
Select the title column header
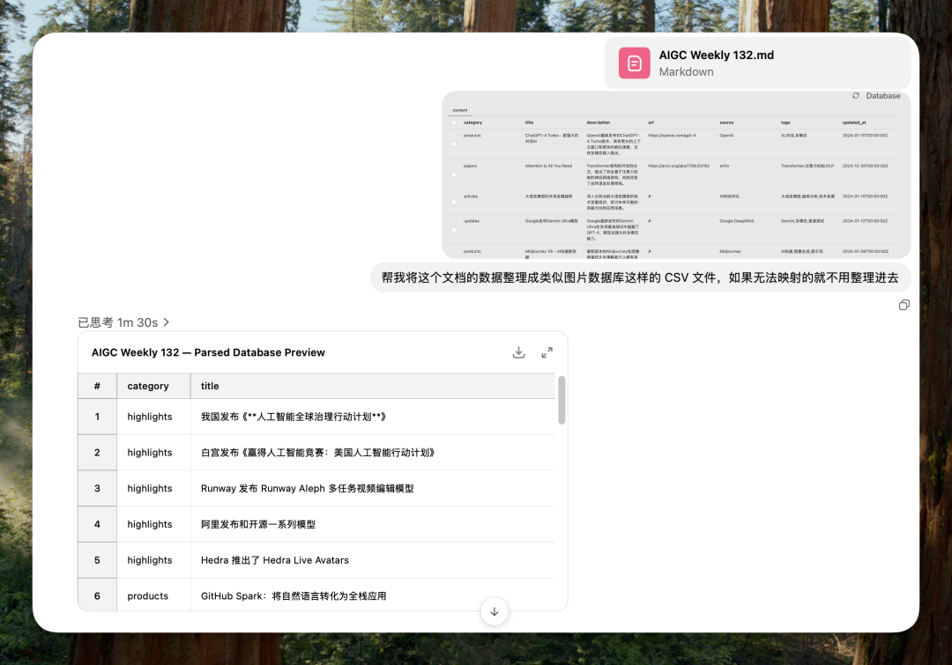(373, 386)
